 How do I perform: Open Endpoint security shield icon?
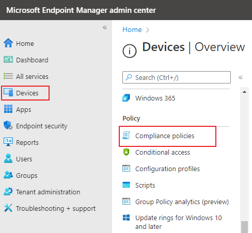(x=8, y=125)
